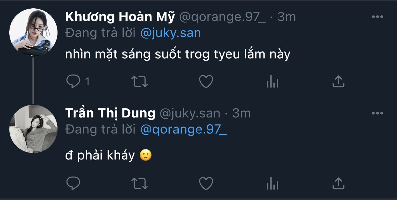Open more options on Khương Hoàn Mỹ's tweet
The height and width of the screenshot is (200, 397).
coord(377,17)
